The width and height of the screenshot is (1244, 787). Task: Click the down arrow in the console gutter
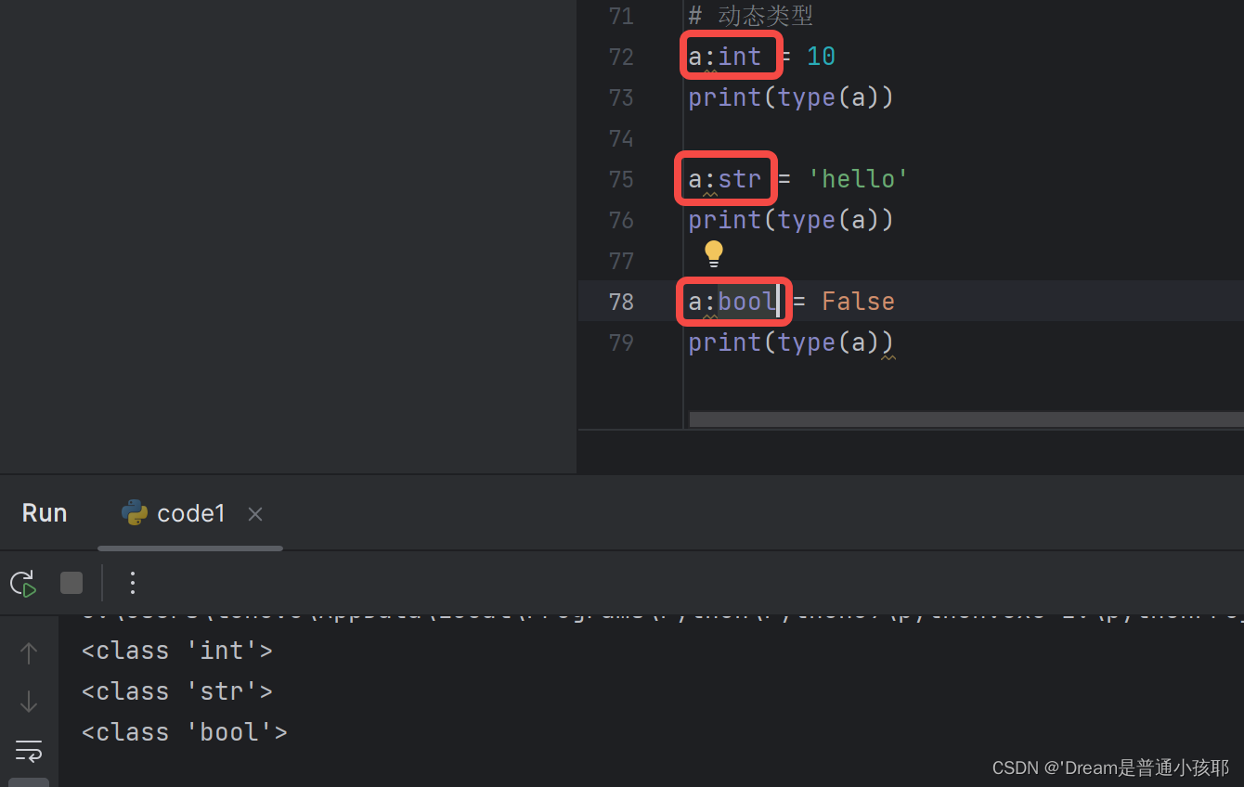tap(29, 702)
